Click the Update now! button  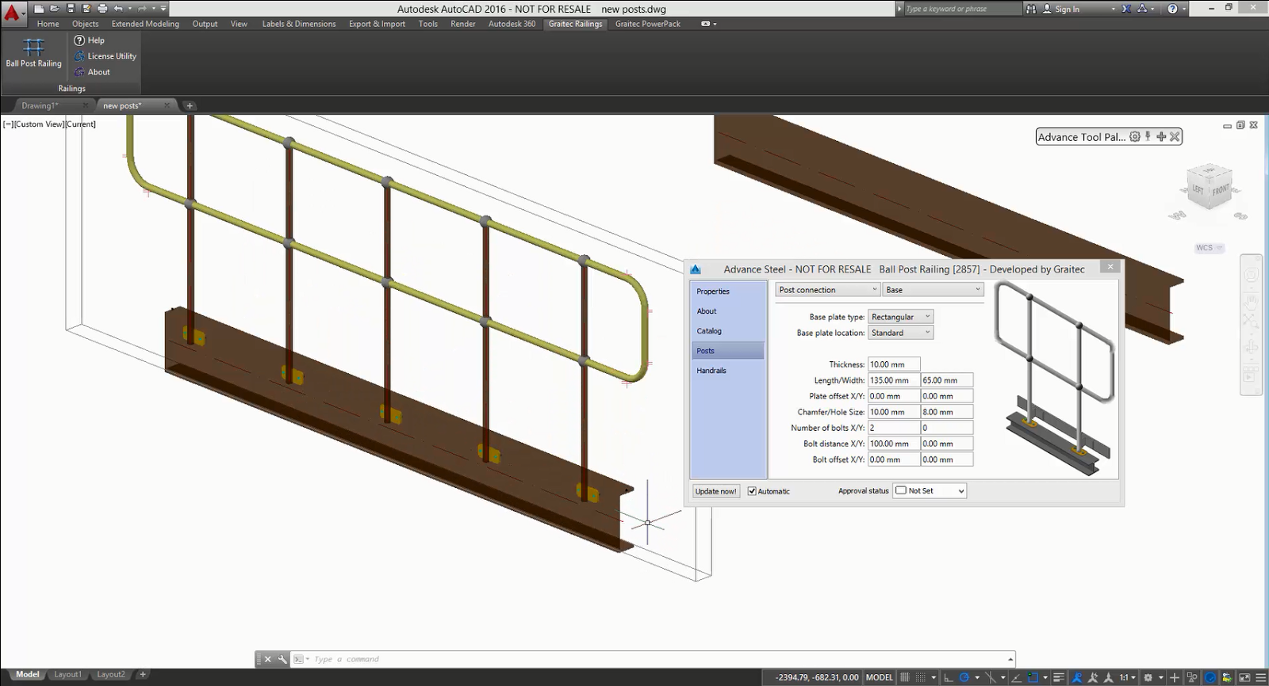(715, 491)
